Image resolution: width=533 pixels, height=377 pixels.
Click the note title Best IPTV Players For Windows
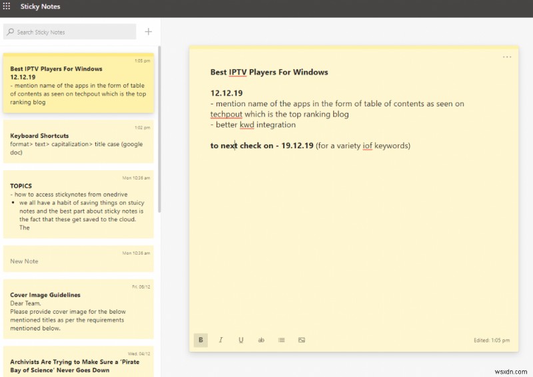pyautogui.click(x=269, y=72)
